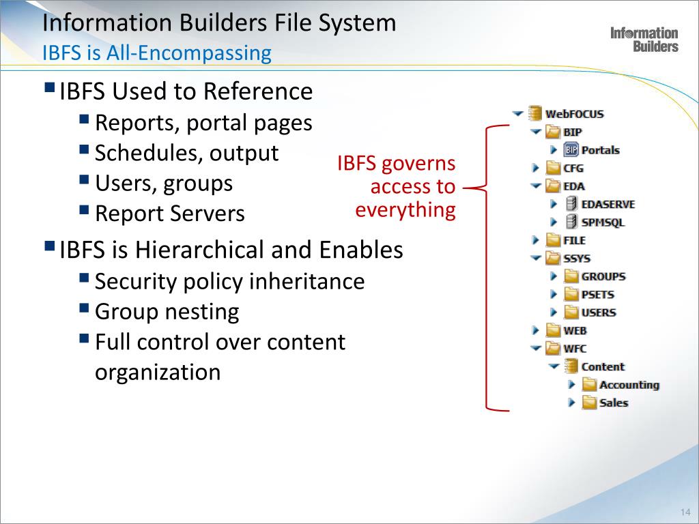Screen dimensions: 699x524
Task: Collapse the SSYS node arrow
Action: [536, 258]
